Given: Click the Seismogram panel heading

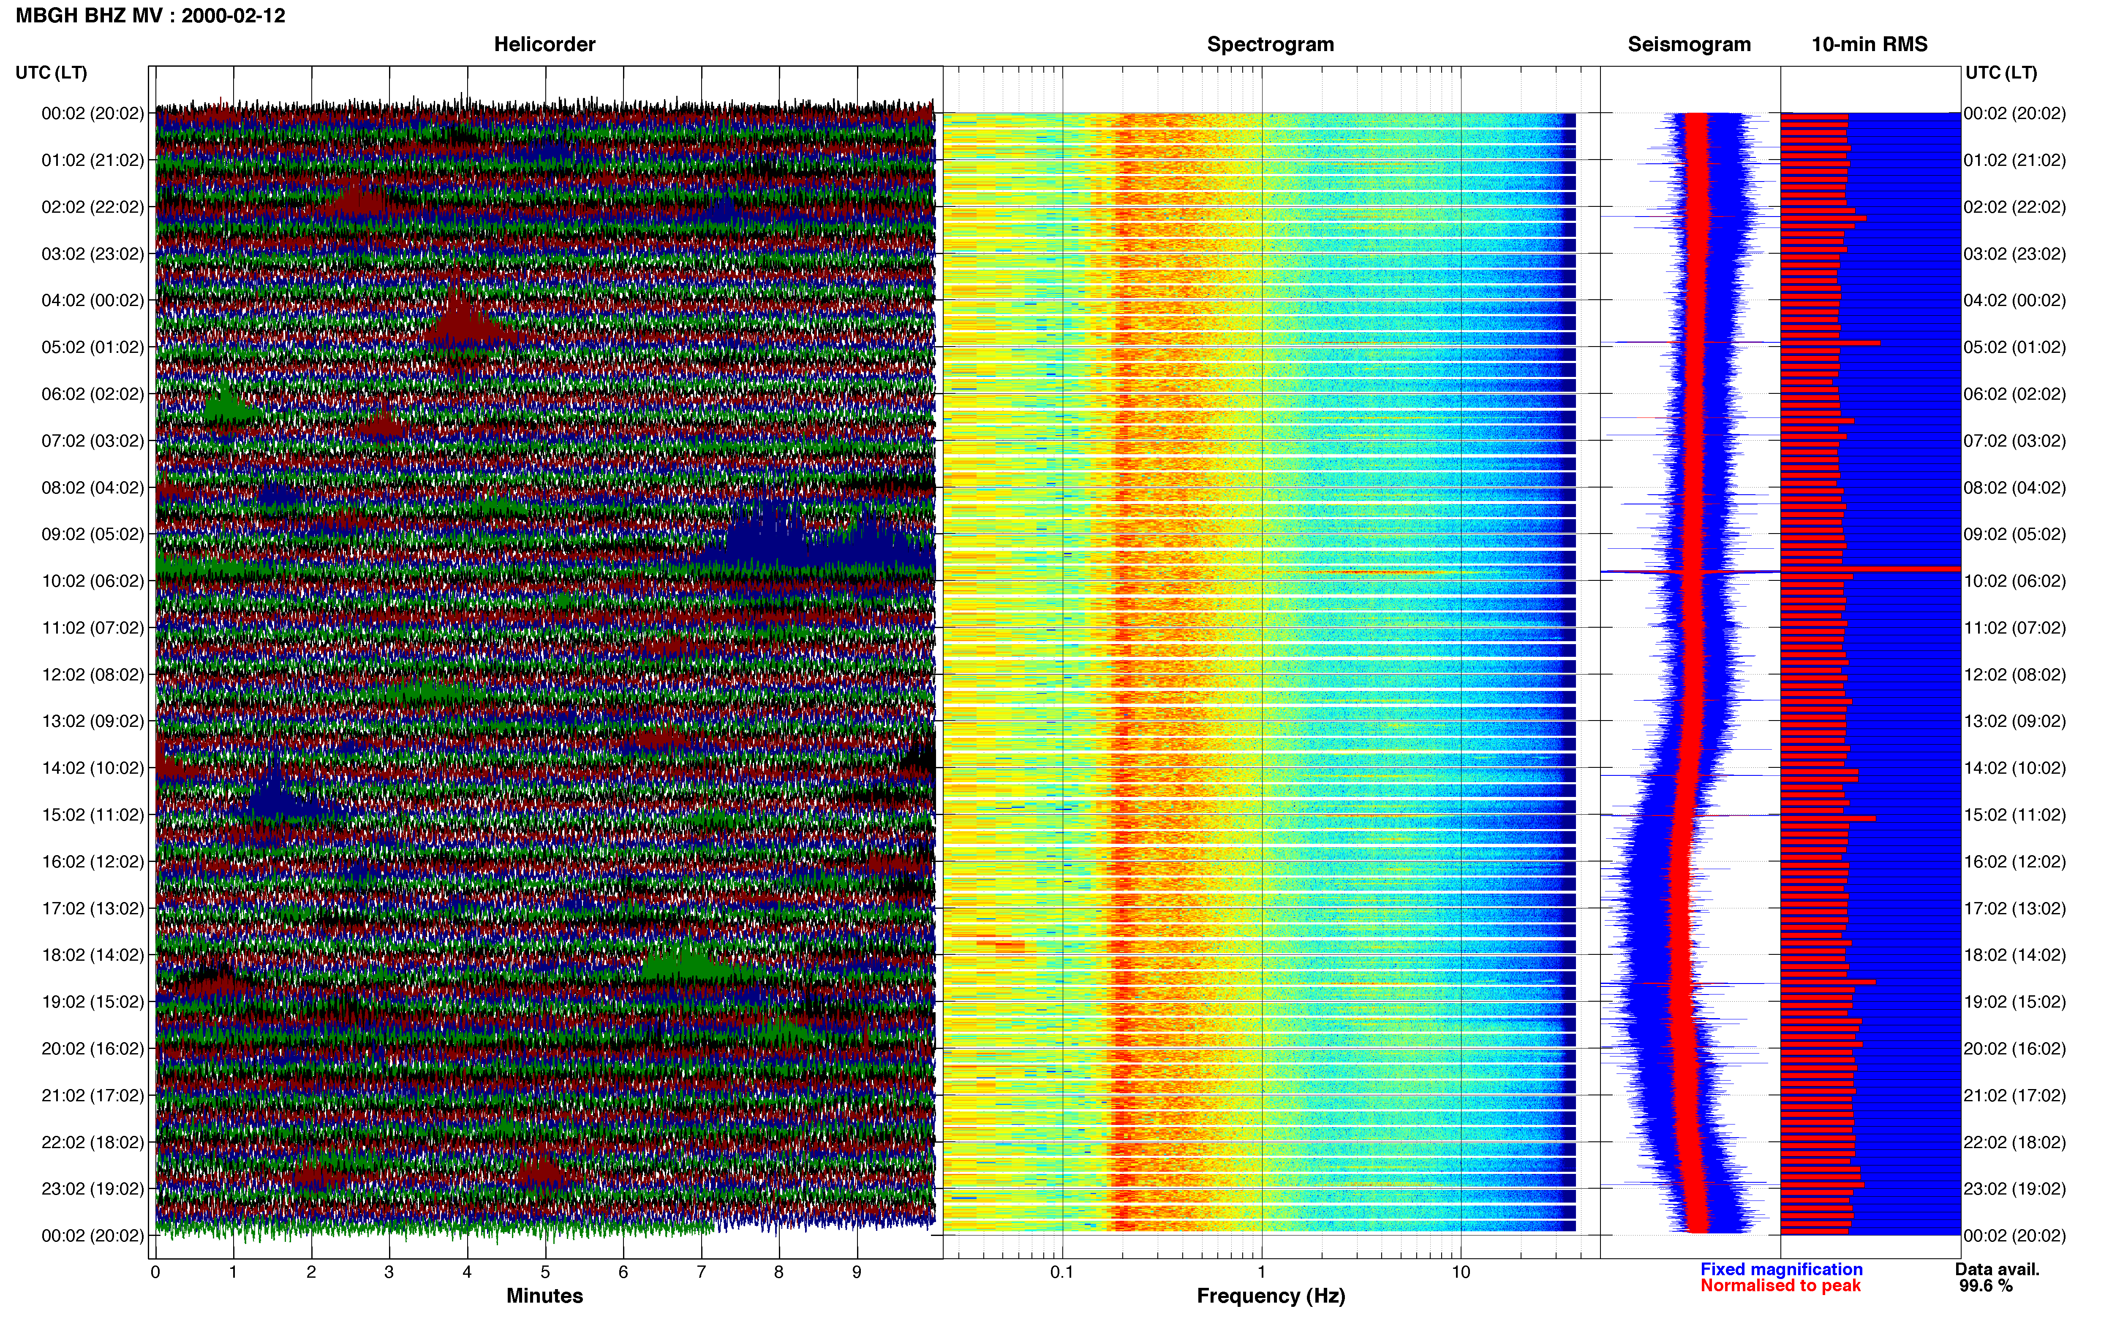Looking at the screenshot, I should (1689, 45).
